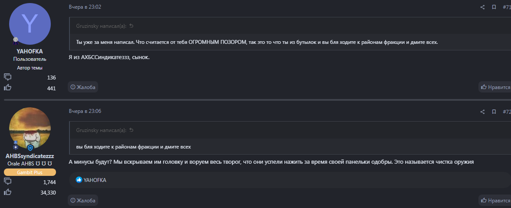
Task: Open the 'Вчера в 23:06' timestamp link
Action: 85,111
